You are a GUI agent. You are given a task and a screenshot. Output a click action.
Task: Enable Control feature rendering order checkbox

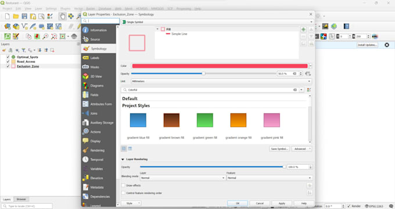pyautogui.click(x=123, y=193)
